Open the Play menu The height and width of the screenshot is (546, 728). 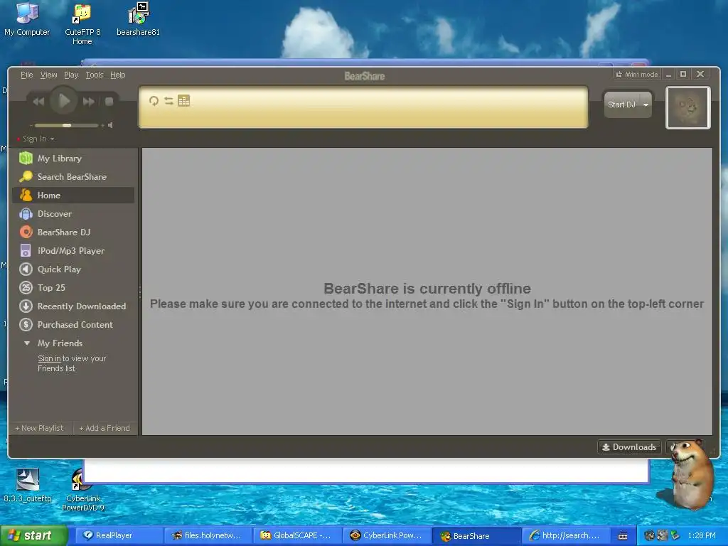point(71,75)
